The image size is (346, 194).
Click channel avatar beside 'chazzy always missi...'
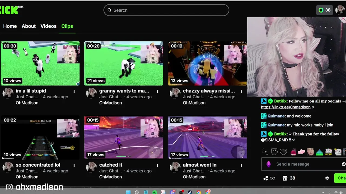tap(175, 93)
